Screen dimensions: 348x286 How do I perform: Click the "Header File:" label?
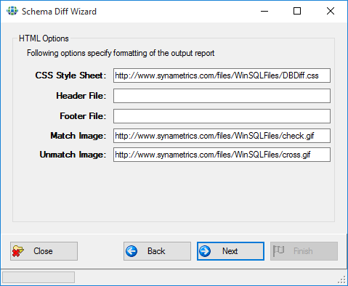(x=81, y=96)
